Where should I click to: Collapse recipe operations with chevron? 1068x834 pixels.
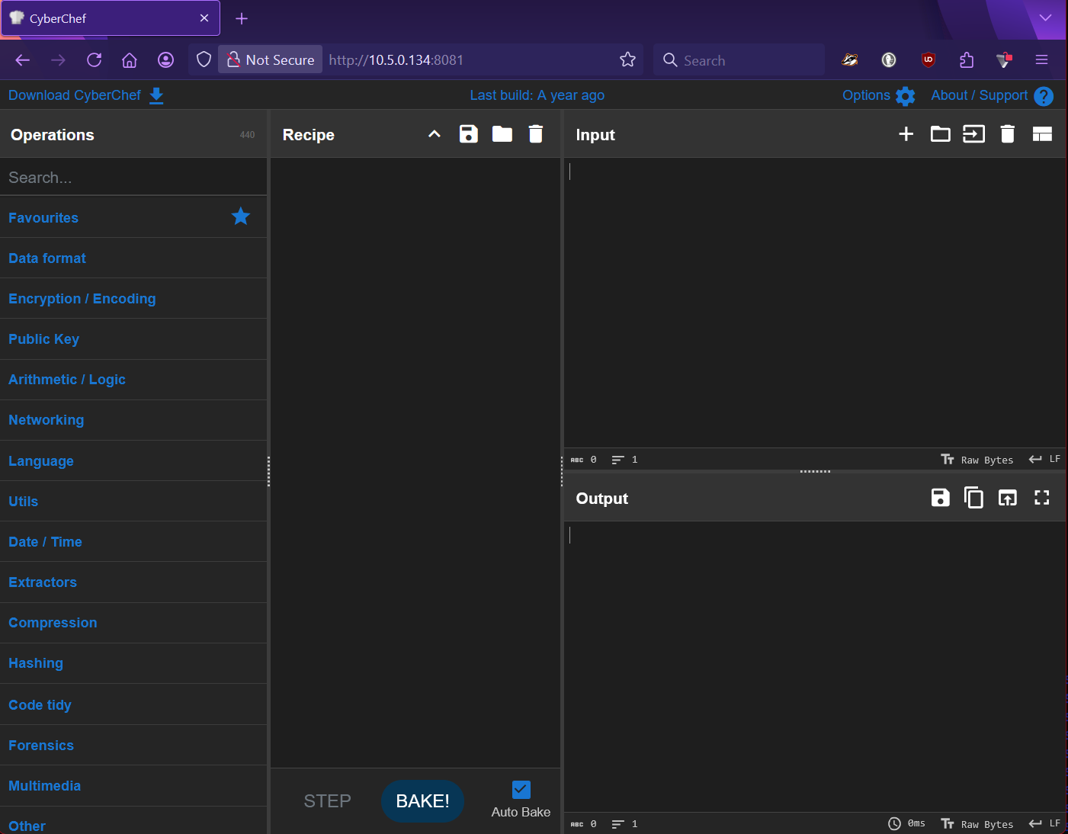click(435, 134)
